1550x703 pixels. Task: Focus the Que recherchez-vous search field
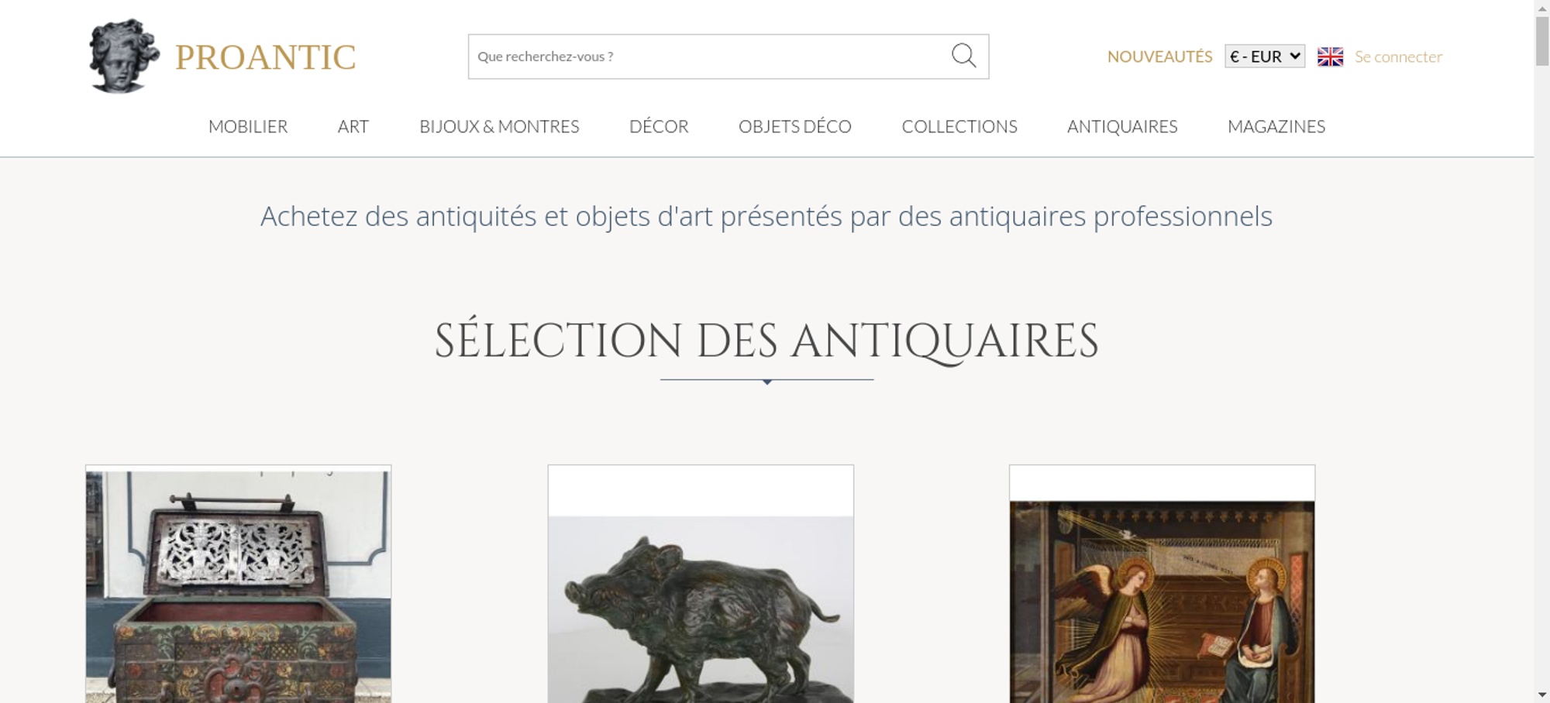708,57
